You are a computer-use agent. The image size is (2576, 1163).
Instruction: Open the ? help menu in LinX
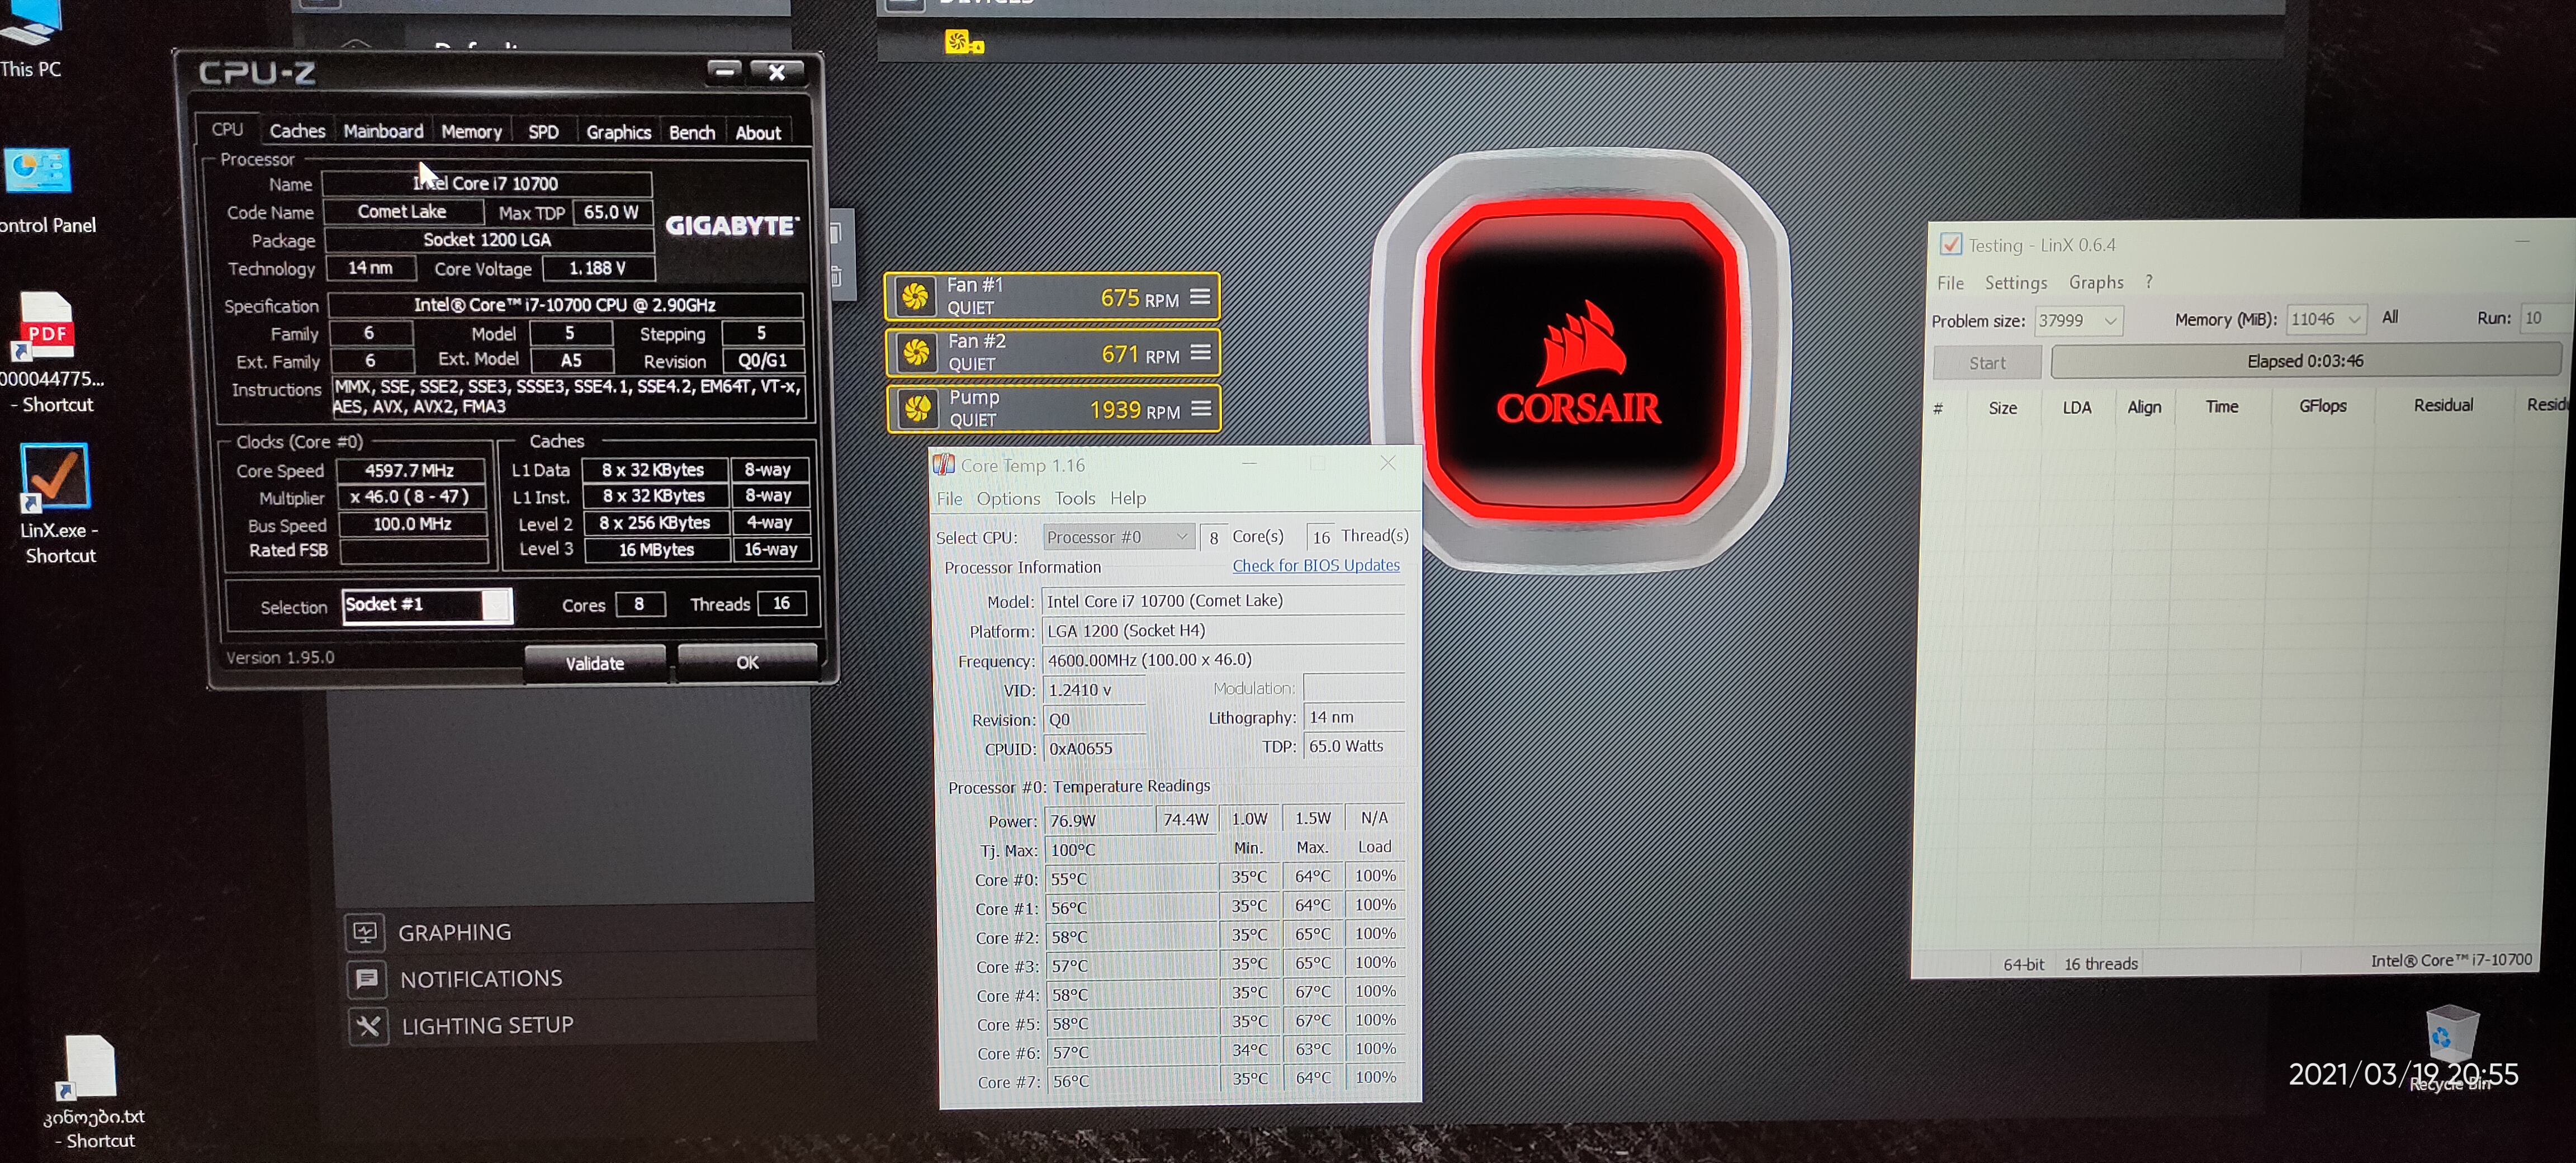tap(2148, 282)
